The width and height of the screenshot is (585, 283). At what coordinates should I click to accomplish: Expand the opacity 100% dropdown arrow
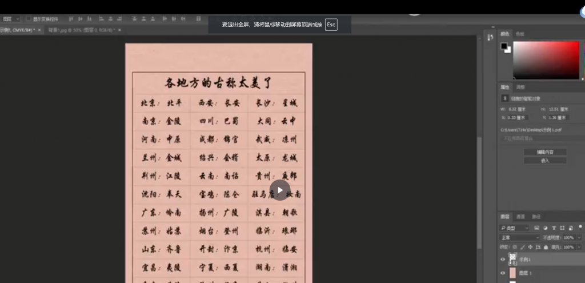[x=579, y=237]
